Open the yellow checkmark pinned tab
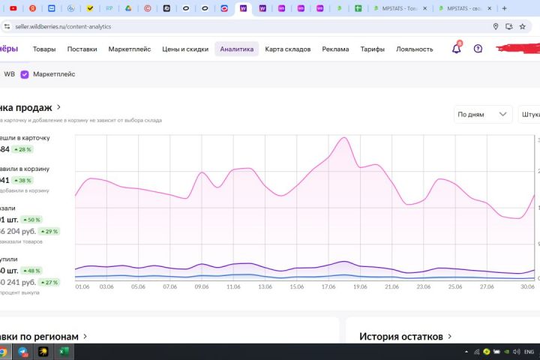Screen dimensions: 540x360 (x=90, y=8)
